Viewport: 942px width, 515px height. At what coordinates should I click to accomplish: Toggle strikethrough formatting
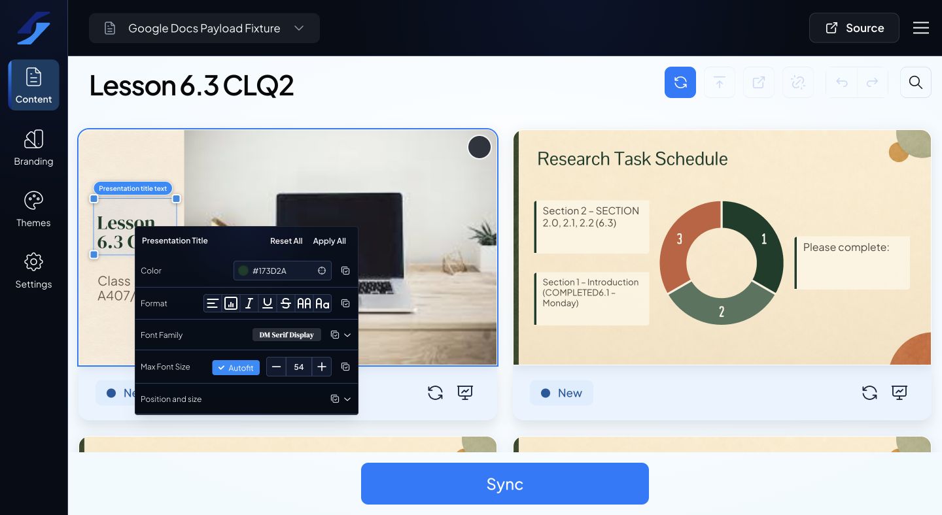click(x=286, y=303)
